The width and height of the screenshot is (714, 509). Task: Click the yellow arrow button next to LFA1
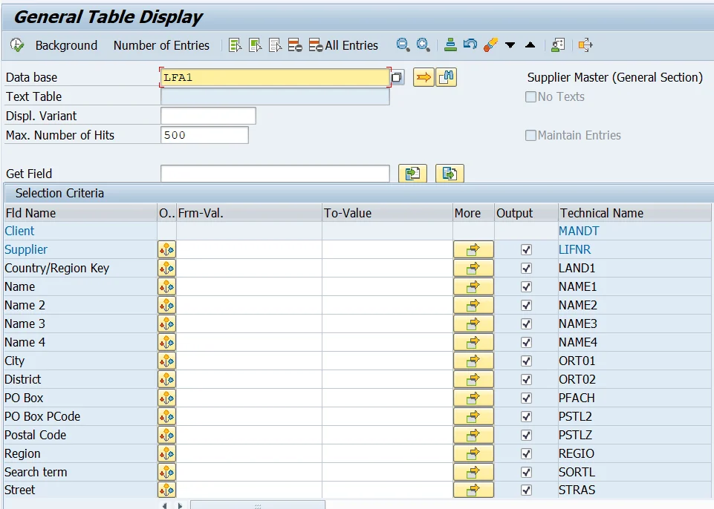coord(423,77)
